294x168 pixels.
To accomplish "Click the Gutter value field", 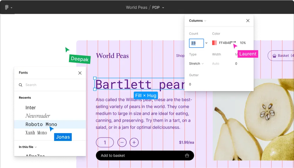I will pos(190,84).
